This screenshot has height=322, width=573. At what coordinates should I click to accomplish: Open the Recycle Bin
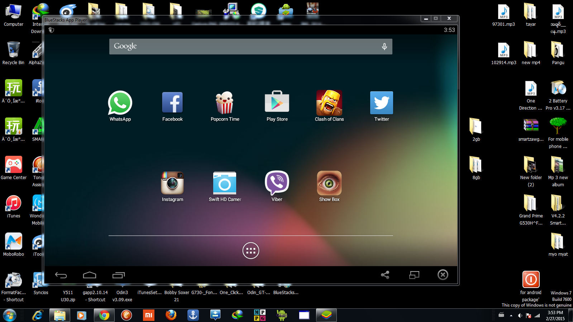click(x=14, y=53)
